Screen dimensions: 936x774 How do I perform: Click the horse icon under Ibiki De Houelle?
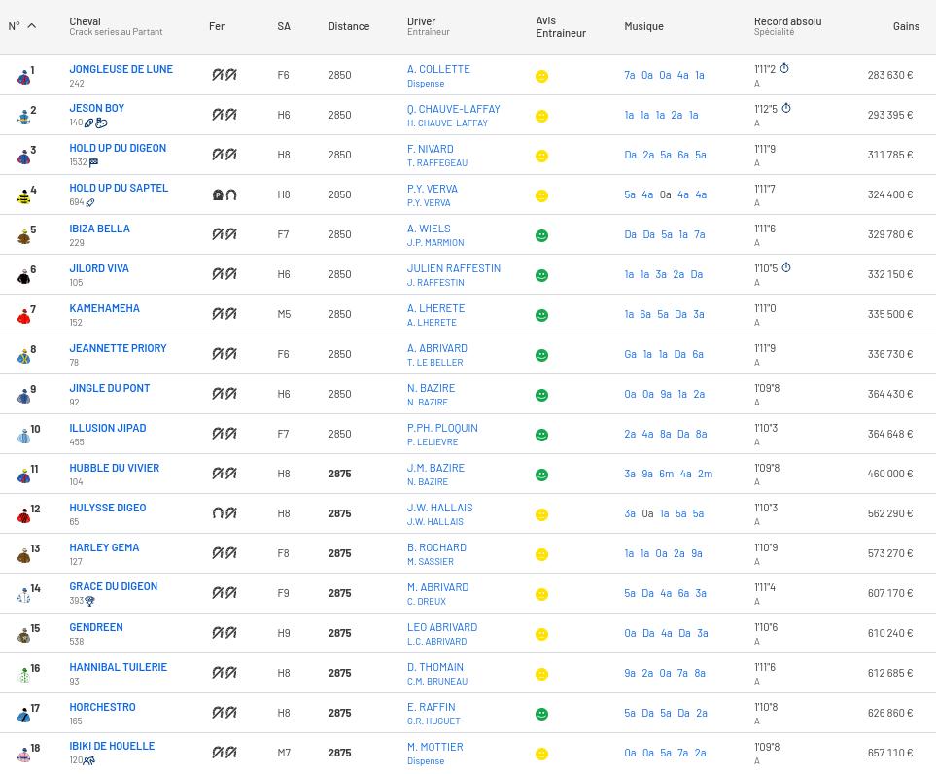(89, 760)
